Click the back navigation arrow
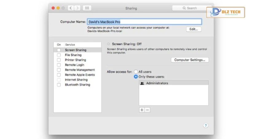 [71, 8]
